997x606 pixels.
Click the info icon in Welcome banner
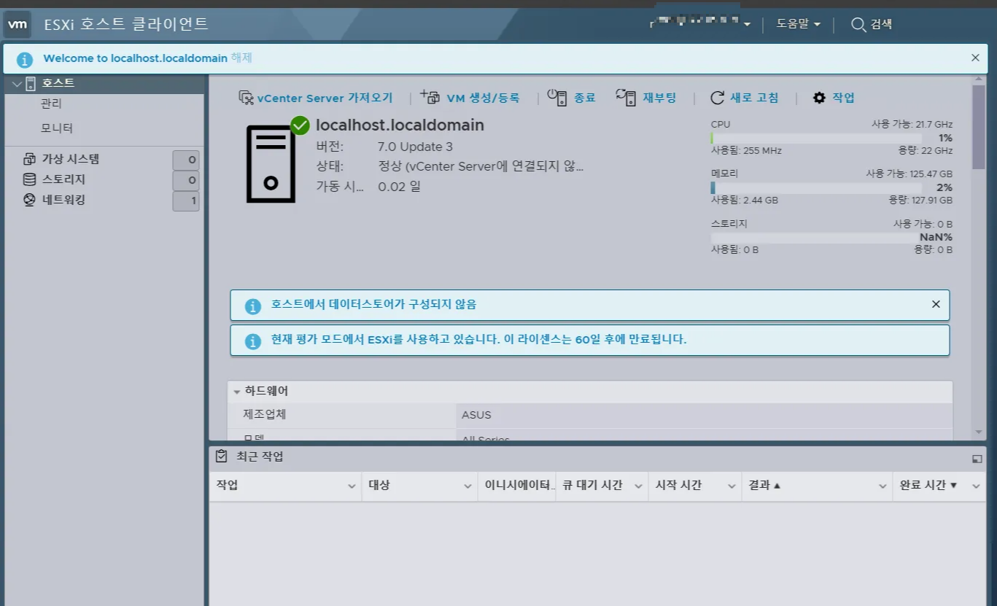click(25, 59)
